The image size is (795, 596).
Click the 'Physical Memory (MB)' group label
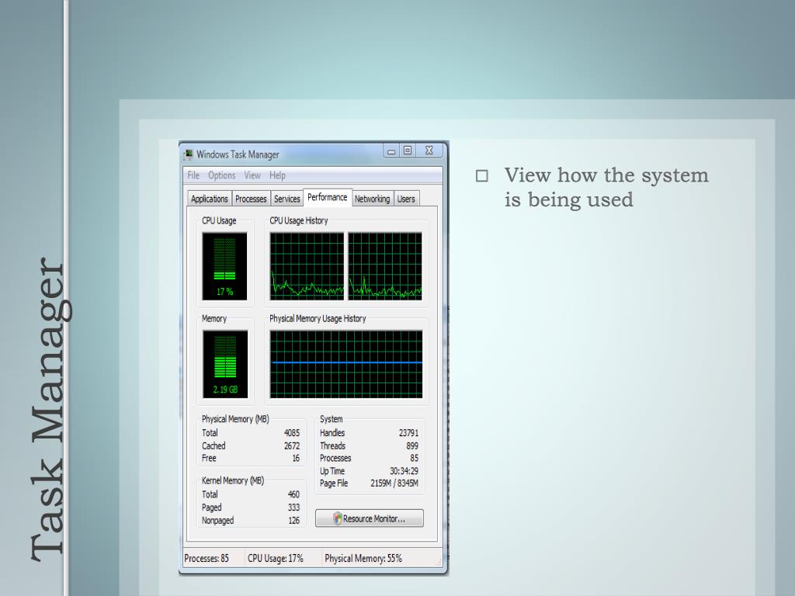pos(235,419)
